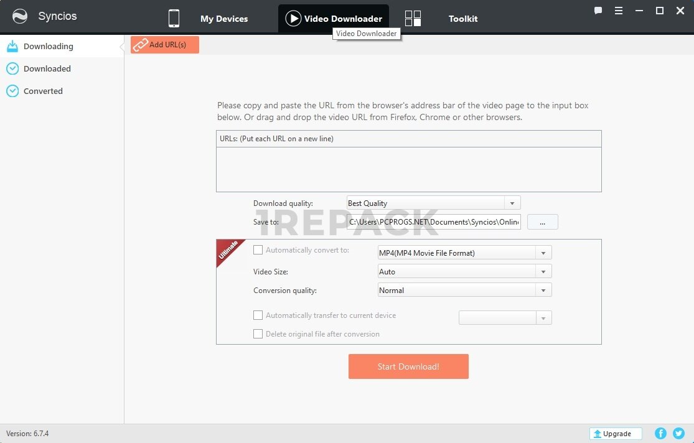
Task: Click the Syncios logo icon
Action: pos(20,16)
